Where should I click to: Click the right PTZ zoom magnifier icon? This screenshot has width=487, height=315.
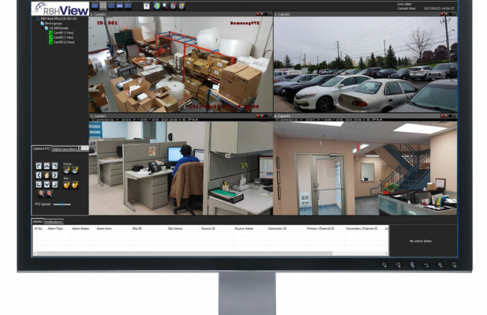click(49, 194)
